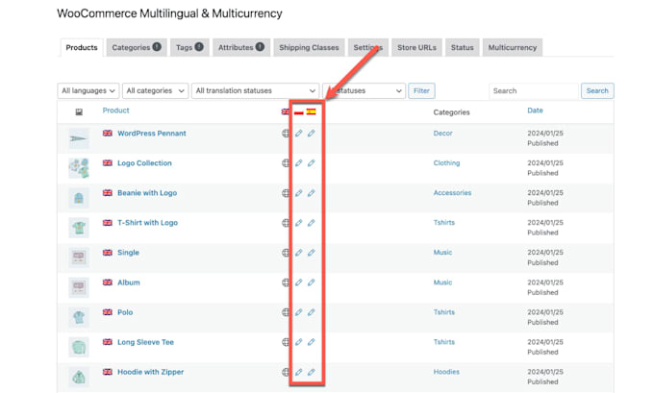The image size is (654, 393).
Task: Switch to the Categories tab
Action: [x=137, y=47]
